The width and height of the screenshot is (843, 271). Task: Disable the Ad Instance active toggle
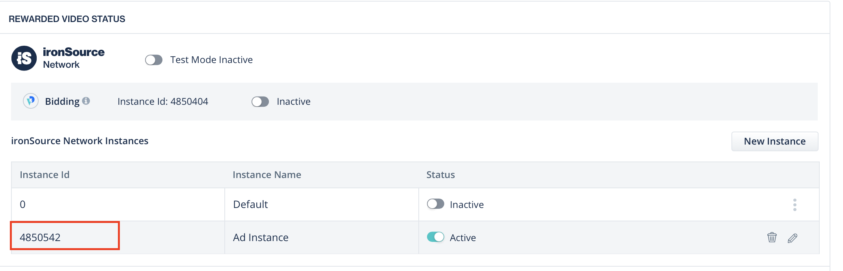point(435,237)
